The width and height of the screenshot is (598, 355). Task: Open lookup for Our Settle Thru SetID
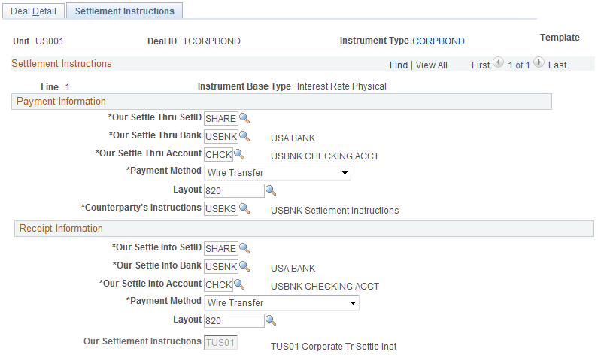coord(244,118)
